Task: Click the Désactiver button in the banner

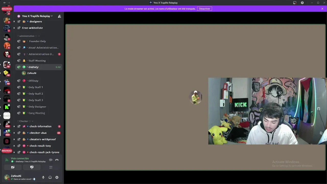Action: (205, 9)
